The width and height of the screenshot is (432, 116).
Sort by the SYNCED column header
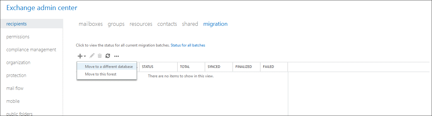[219, 67]
